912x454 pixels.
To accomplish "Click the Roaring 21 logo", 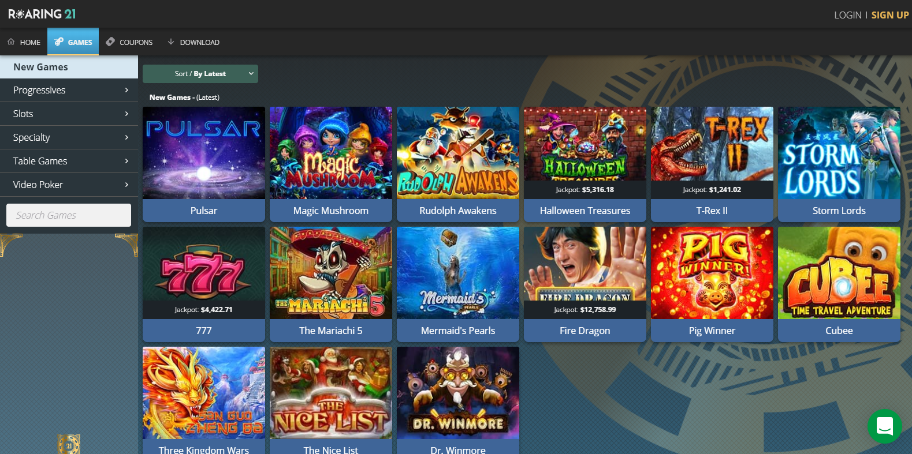I will (x=42, y=14).
